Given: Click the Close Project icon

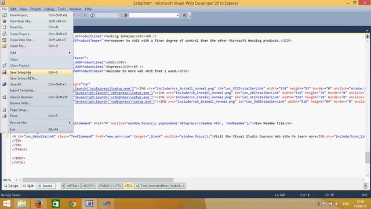Looking at the screenshot, I should tap(4, 66).
